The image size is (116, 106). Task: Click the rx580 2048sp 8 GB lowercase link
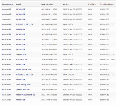(23, 85)
